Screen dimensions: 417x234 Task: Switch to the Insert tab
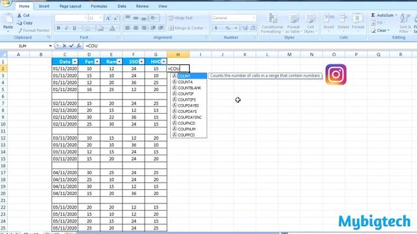(x=44, y=6)
